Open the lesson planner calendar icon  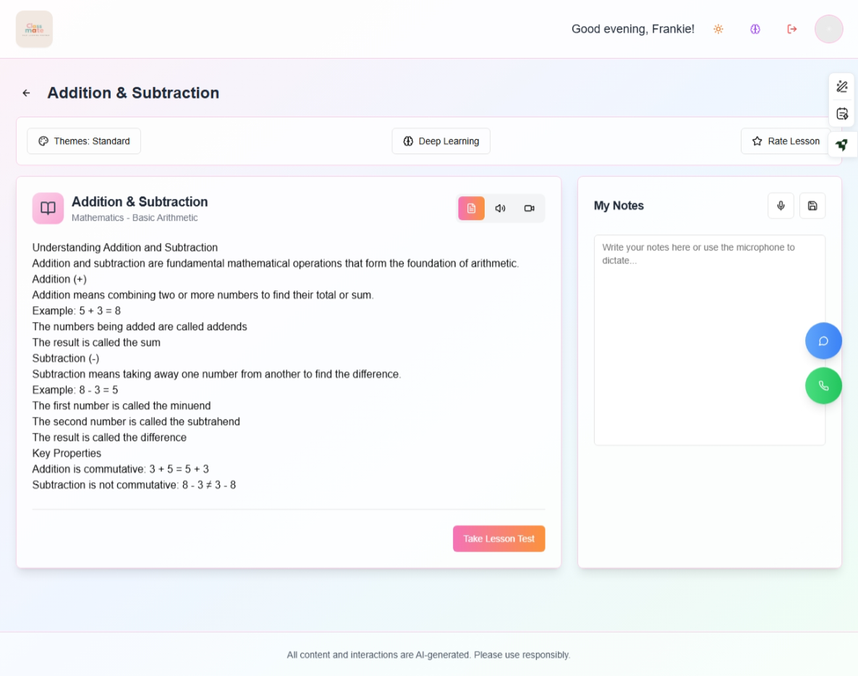pos(841,113)
